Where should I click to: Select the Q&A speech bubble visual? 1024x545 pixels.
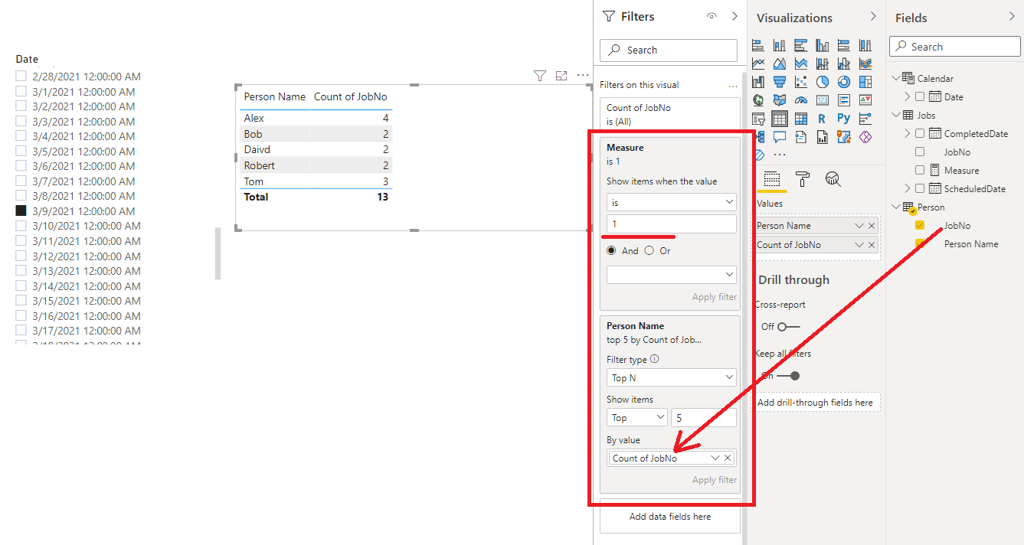click(x=780, y=137)
